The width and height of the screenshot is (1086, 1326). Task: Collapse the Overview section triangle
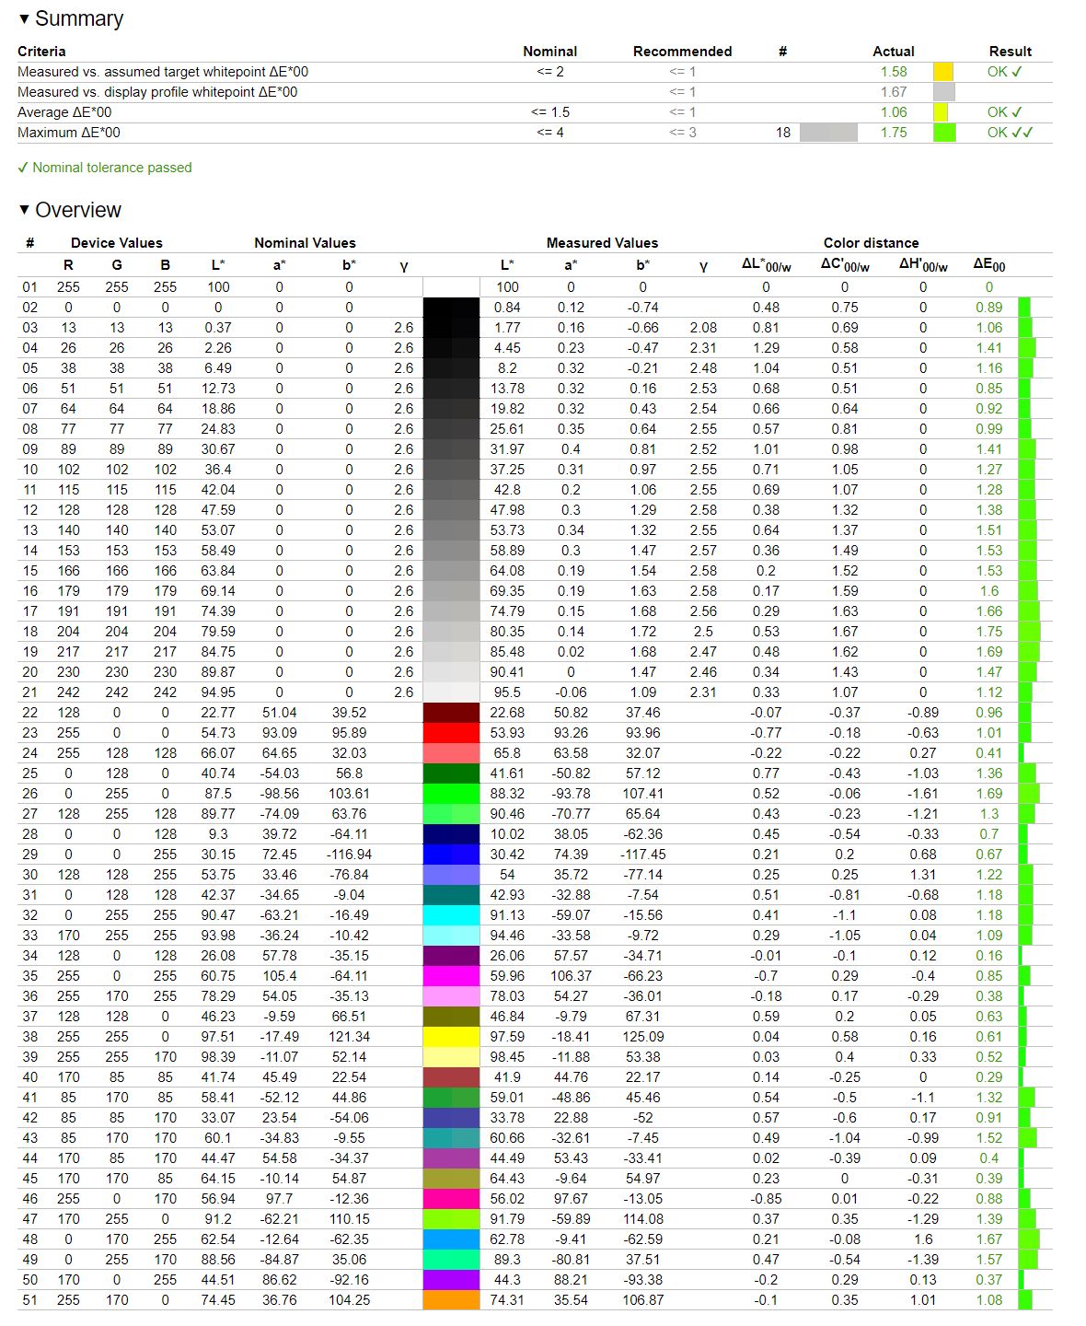click(24, 210)
